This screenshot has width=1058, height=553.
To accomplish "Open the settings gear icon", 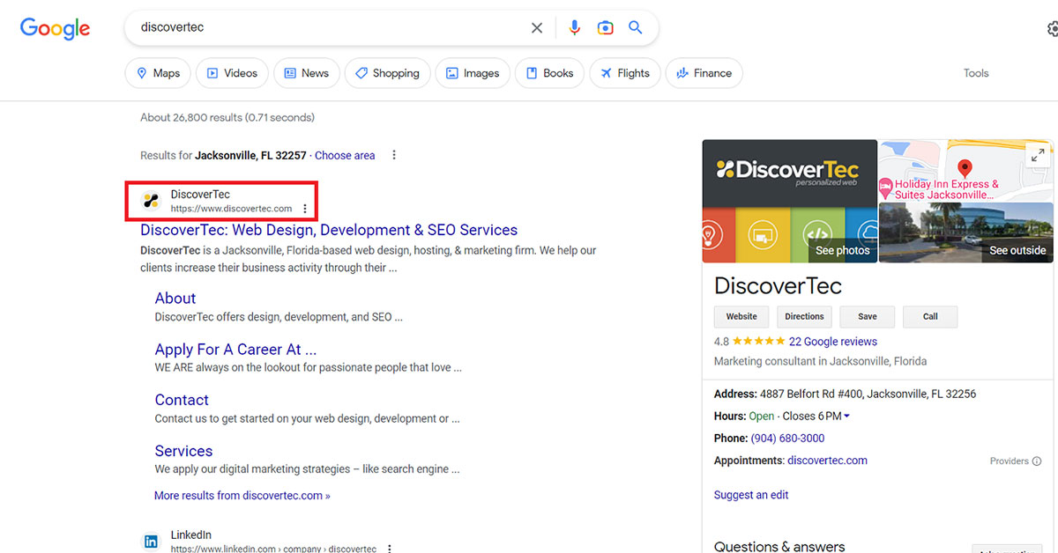I will 1052,29.
